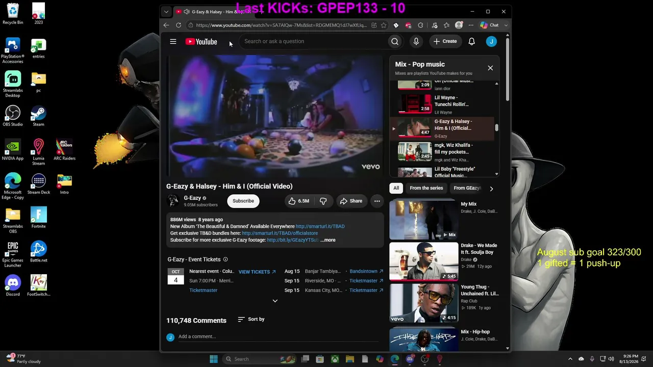Click the VIEW TICKETS link
Image resolution: width=653 pixels, height=367 pixels.
[257, 272]
